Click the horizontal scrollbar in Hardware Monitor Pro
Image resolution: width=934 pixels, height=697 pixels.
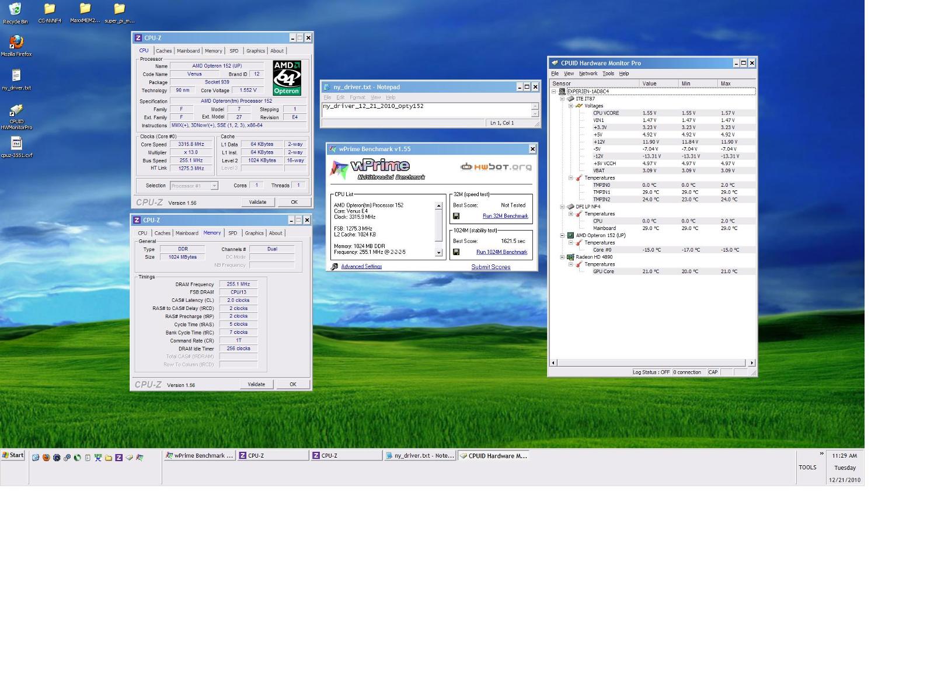click(653, 363)
